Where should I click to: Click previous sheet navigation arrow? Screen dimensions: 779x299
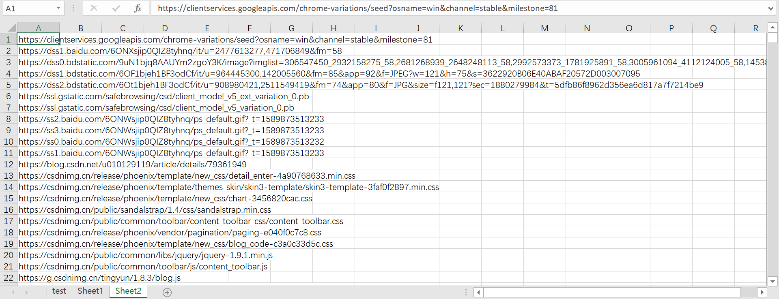point(13,292)
